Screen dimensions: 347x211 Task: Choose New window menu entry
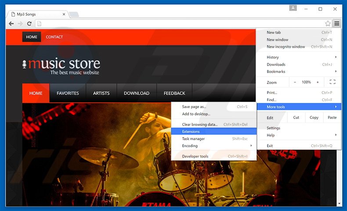click(299, 40)
